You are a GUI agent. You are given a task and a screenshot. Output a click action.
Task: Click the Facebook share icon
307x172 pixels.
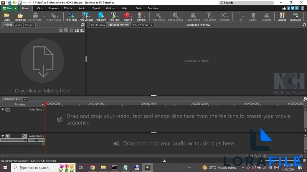289,8
